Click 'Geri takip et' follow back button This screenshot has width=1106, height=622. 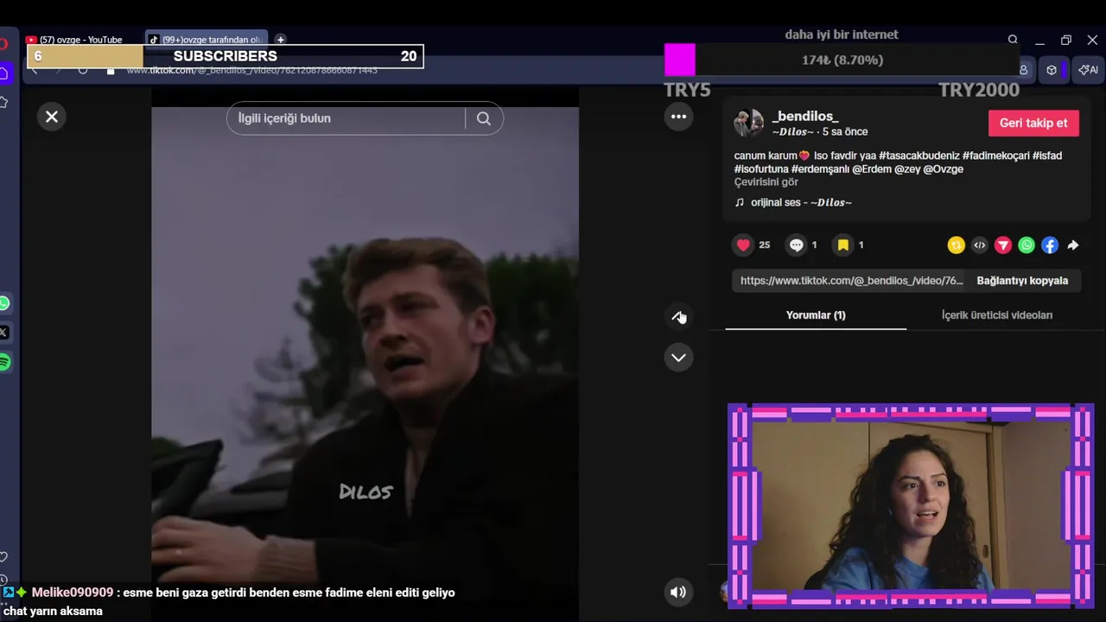[x=1033, y=123]
